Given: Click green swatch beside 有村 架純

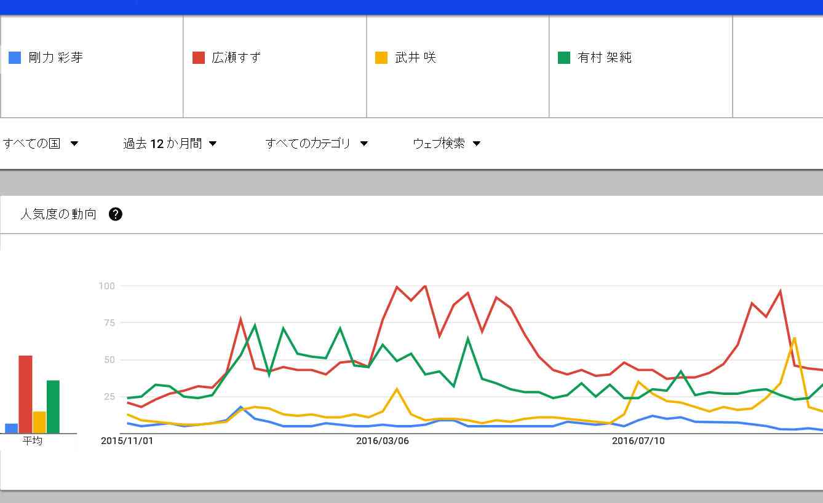Looking at the screenshot, I should point(564,58).
